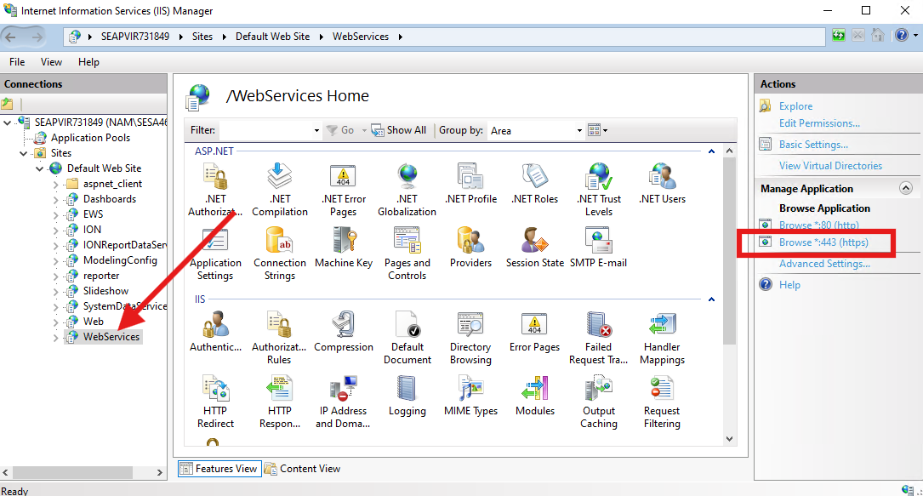Open Session State feature
Image resolution: width=923 pixels, height=496 pixels.
(534, 248)
